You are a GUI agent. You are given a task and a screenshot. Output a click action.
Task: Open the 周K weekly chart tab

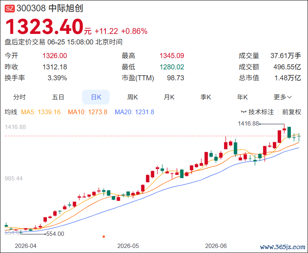tap(132, 97)
